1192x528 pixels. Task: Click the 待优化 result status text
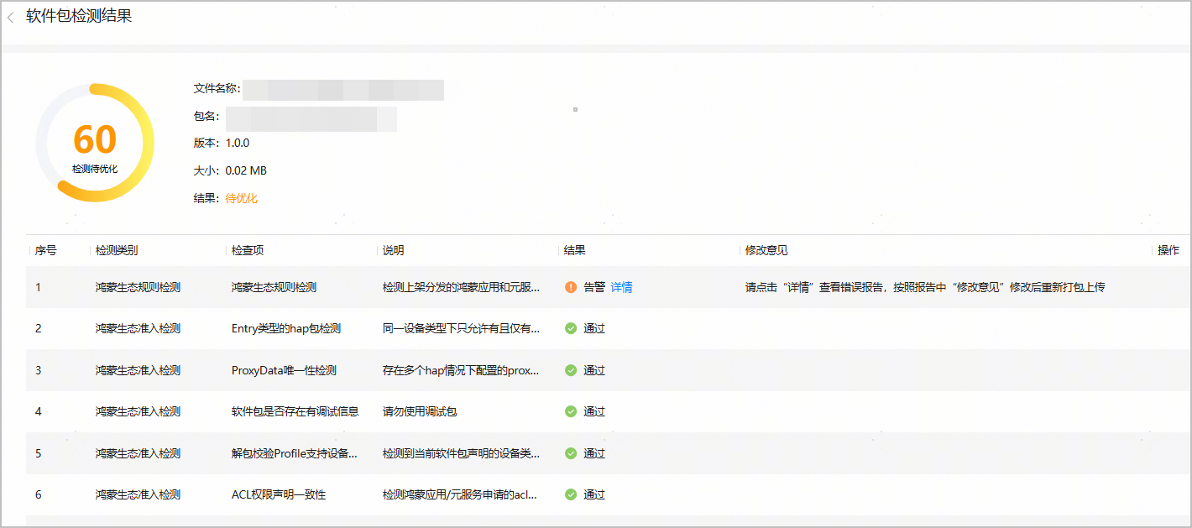[242, 198]
